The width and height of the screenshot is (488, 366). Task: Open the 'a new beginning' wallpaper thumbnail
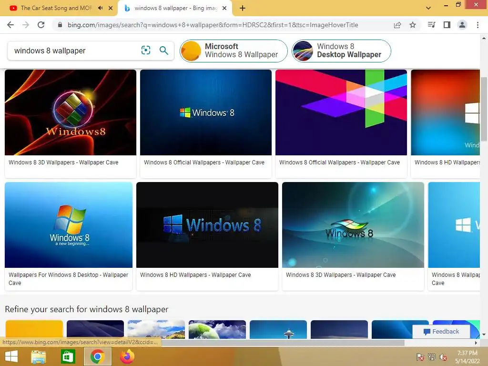coord(69,225)
